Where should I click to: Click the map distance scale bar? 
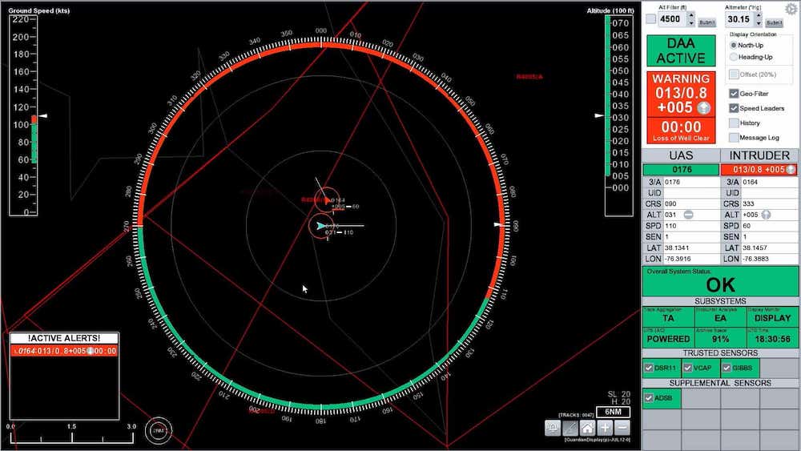click(x=72, y=437)
